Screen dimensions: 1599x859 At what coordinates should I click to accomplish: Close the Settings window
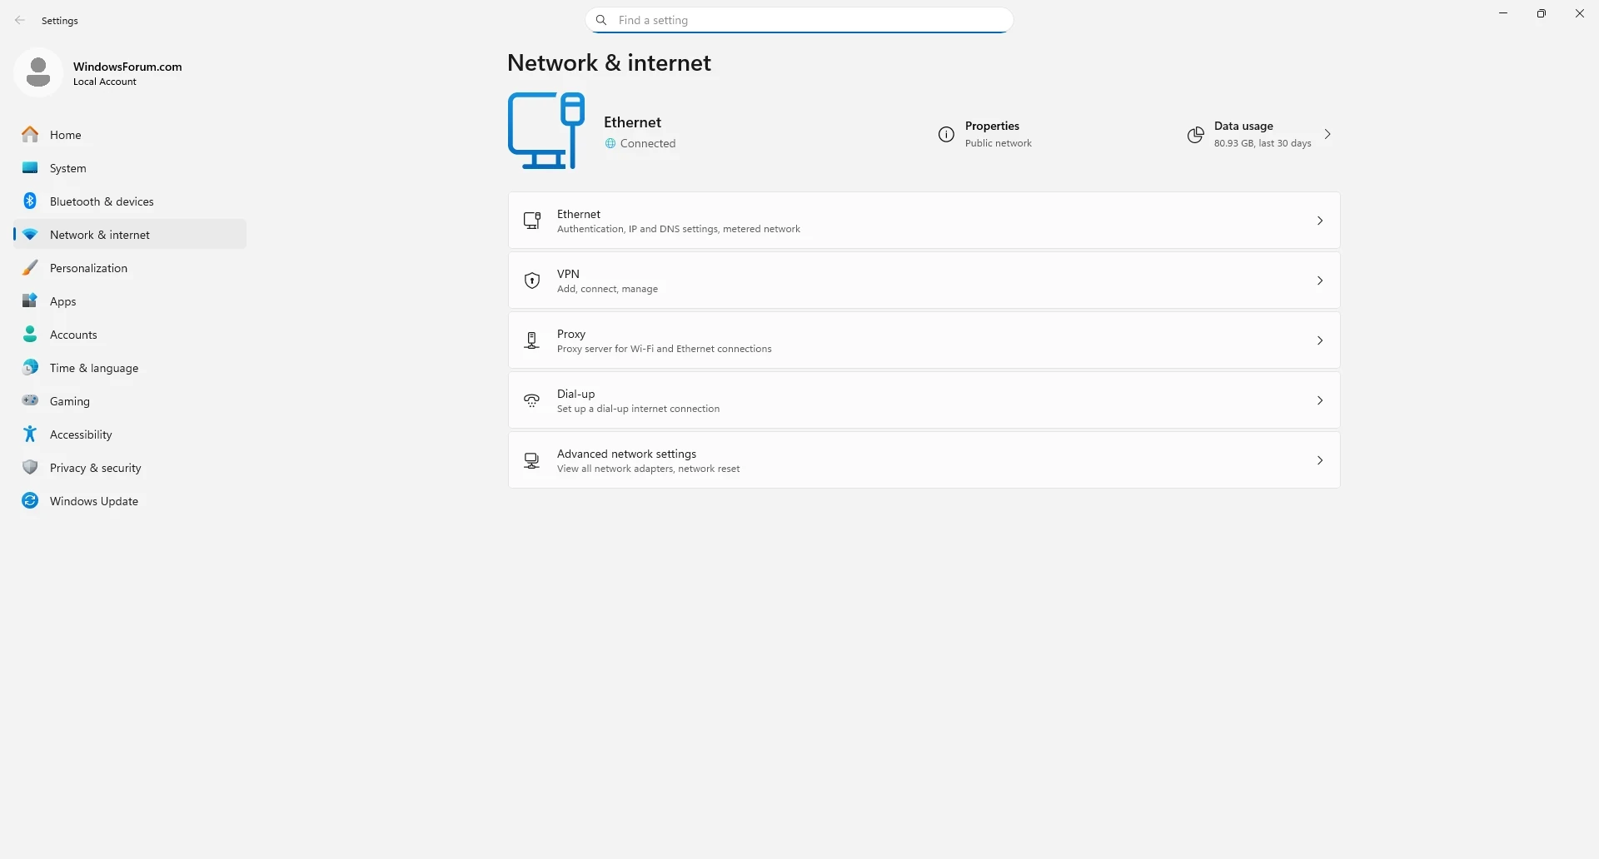pos(1580,13)
